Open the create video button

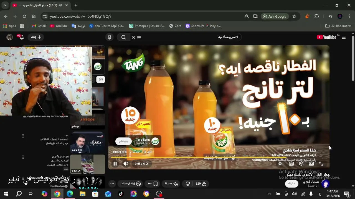click(x=36, y=37)
